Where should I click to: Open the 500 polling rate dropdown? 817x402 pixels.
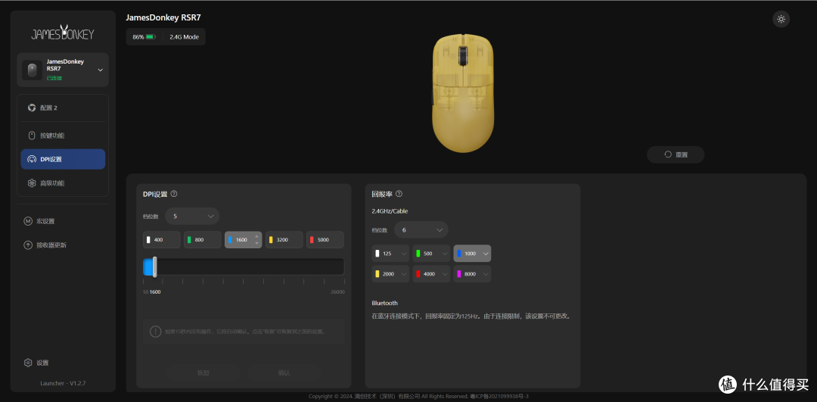(x=431, y=254)
